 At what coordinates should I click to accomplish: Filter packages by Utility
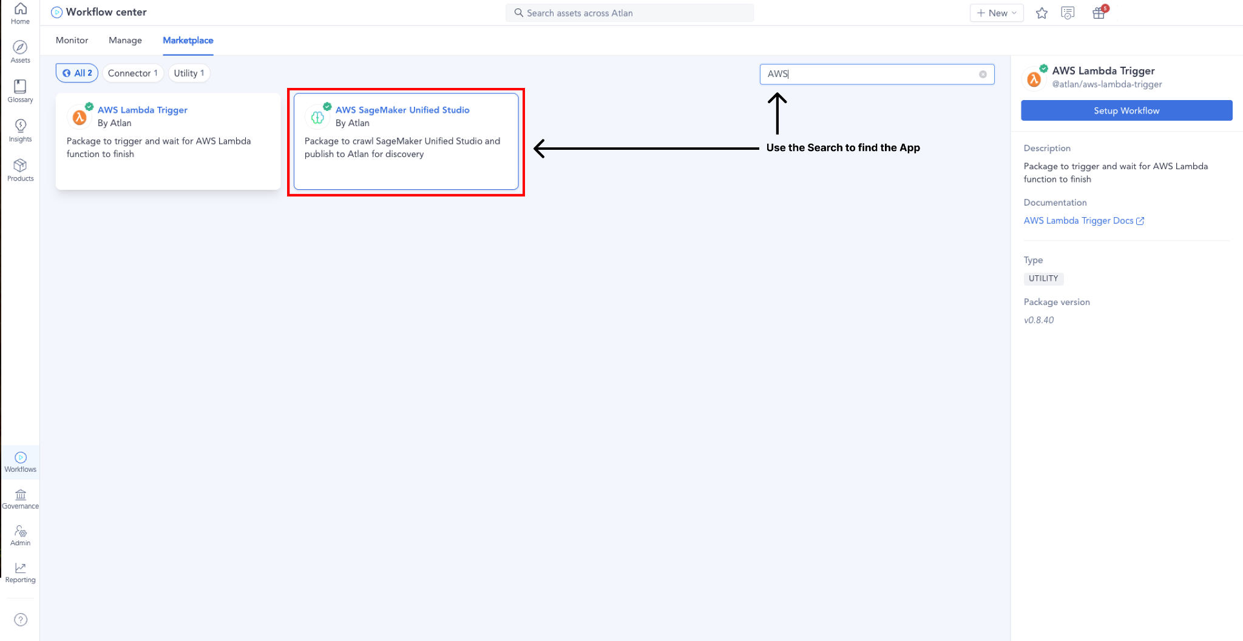pos(189,73)
